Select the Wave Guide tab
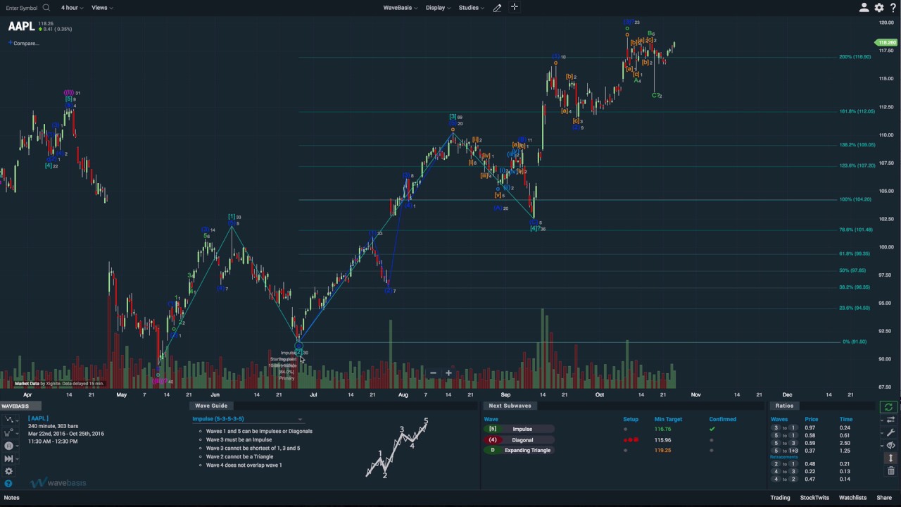The height and width of the screenshot is (507, 901). tap(211, 406)
